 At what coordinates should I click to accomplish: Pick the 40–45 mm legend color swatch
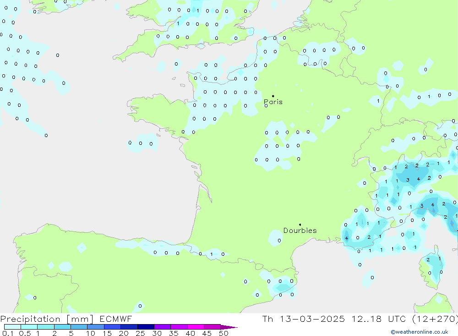[196, 327]
